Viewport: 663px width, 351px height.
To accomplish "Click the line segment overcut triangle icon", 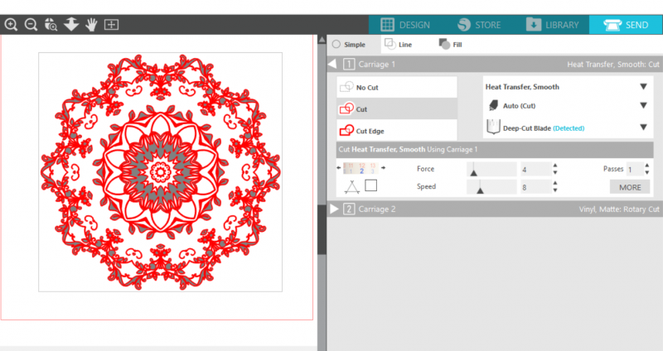I will [x=351, y=186].
